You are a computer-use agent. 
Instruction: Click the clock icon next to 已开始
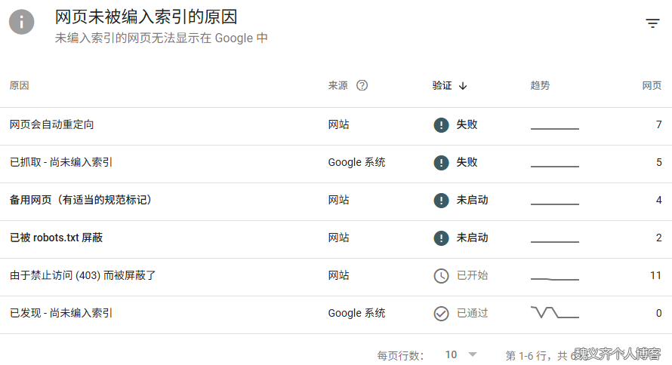[x=441, y=276]
